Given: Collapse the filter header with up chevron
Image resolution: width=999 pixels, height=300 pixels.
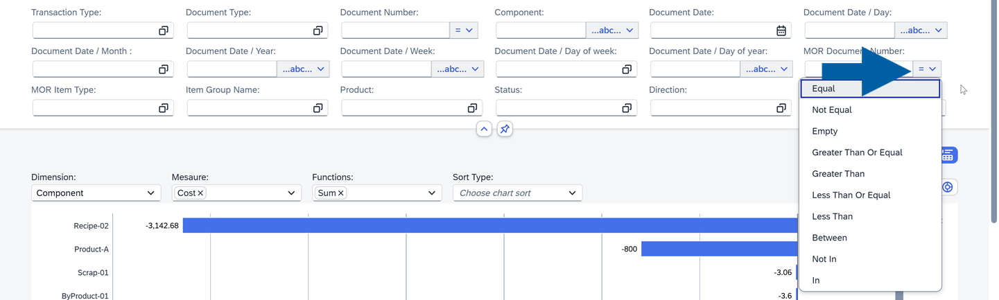Looking at the screenshot, I should click(x=484, y=129).
